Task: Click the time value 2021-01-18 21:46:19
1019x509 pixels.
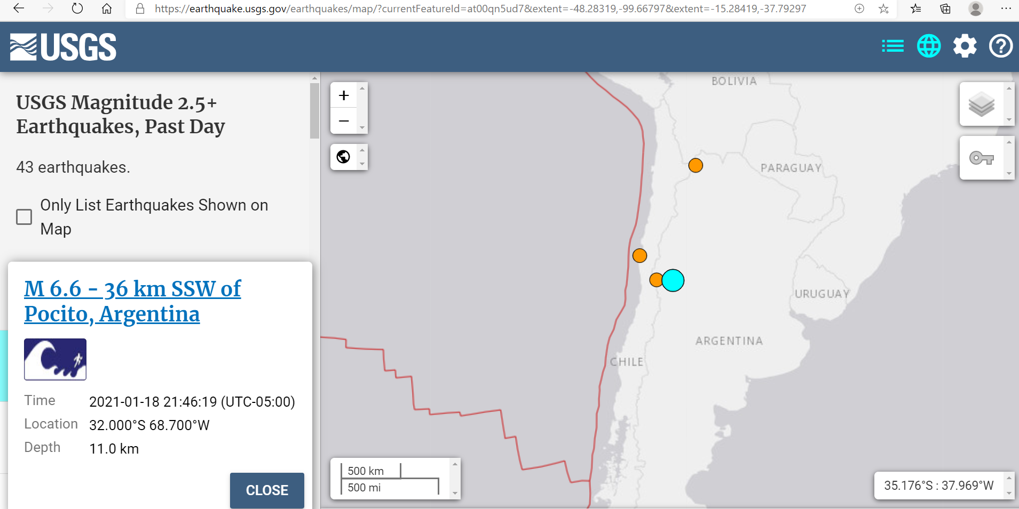Action: click(153, 402)
